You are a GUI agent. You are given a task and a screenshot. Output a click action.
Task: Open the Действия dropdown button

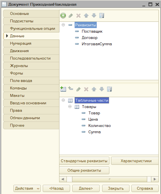pyautogui.click(x=27, y=189)
